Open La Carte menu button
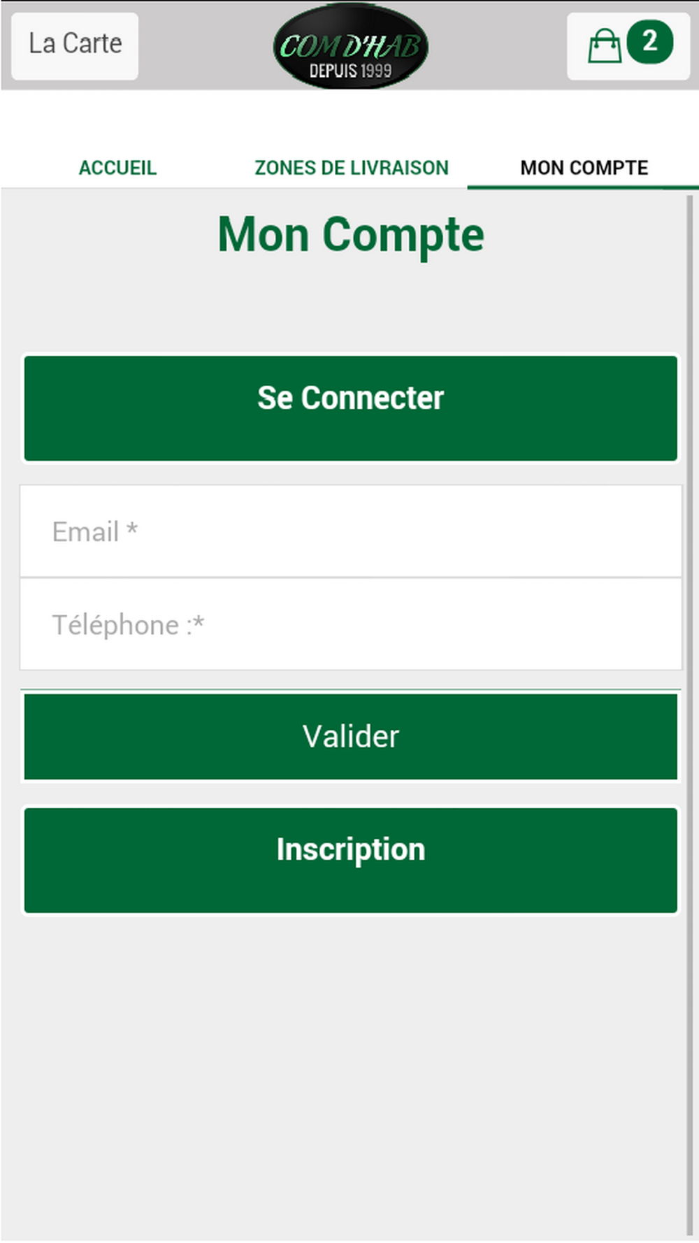The image size is (699, 1243). (x=75, y=45)
